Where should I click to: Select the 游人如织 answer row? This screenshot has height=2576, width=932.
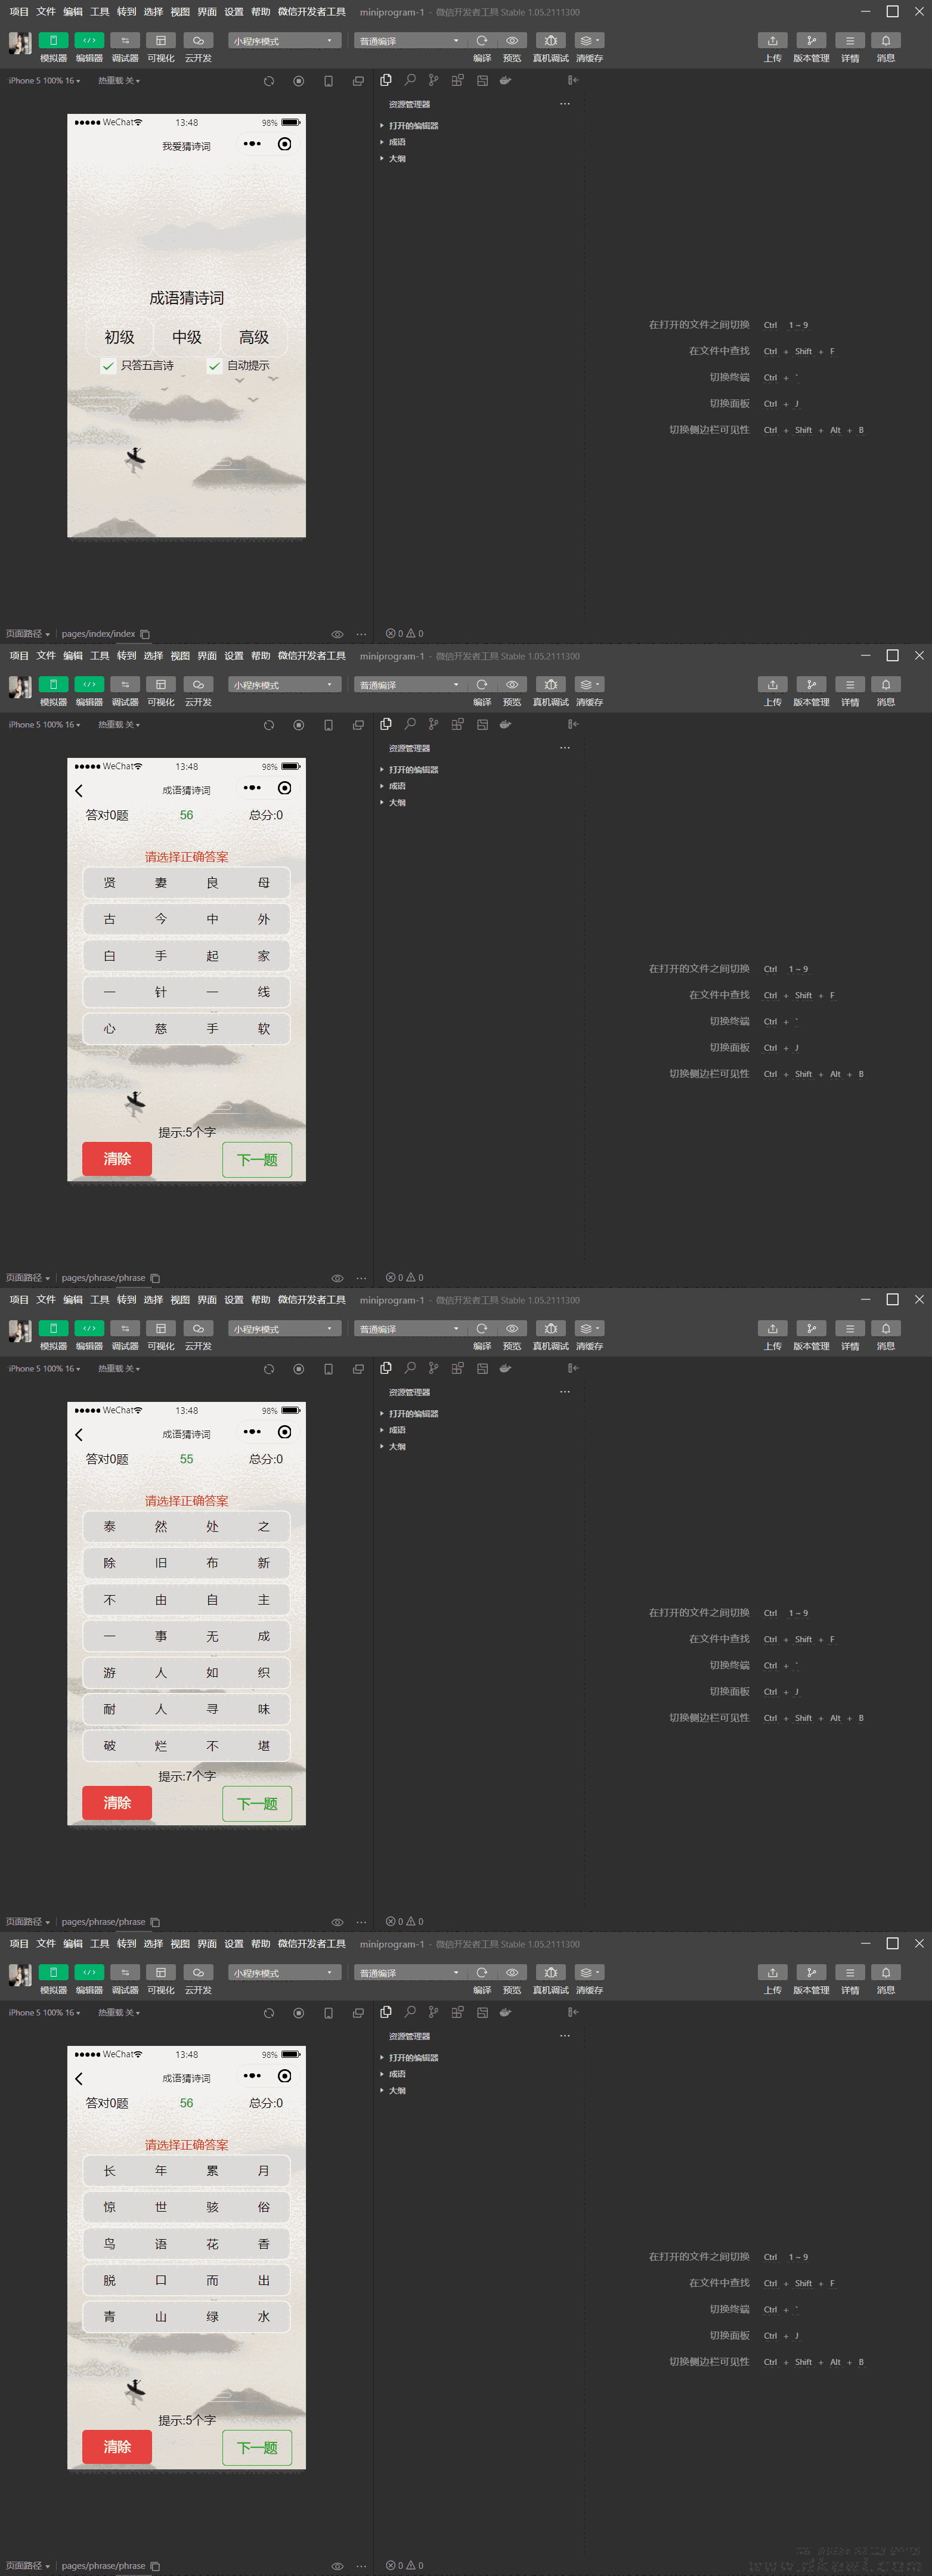187,1673
